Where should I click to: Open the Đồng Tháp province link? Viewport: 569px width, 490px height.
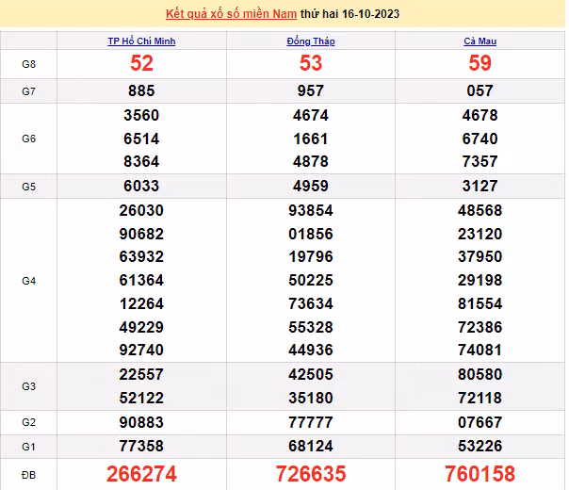click(x=311, y=41)
